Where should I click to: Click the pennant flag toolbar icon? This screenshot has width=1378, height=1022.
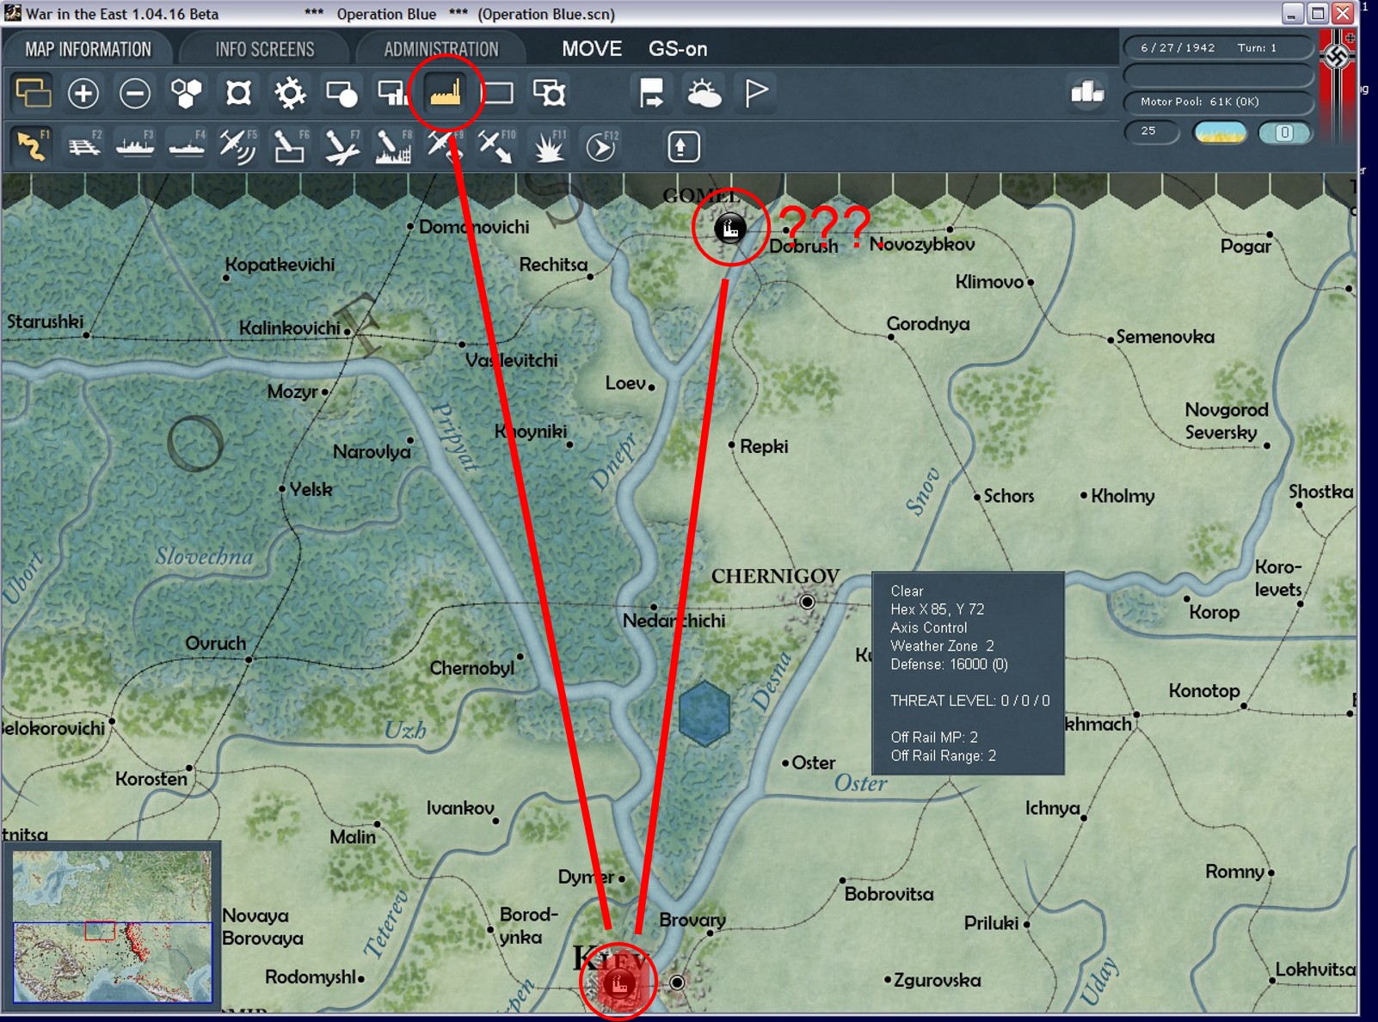[x=756, y=93]
